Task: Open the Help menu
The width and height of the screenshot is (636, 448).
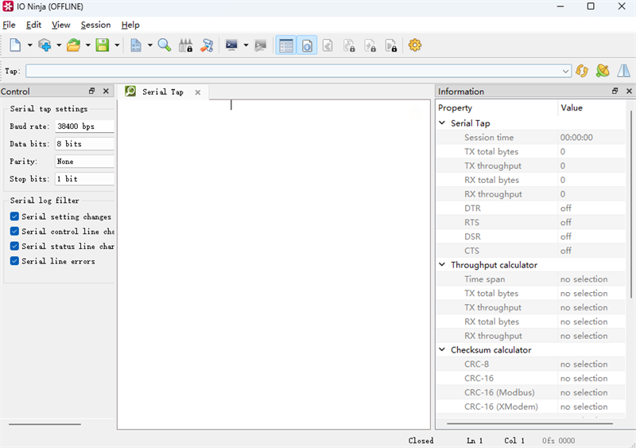Action: 130,25
